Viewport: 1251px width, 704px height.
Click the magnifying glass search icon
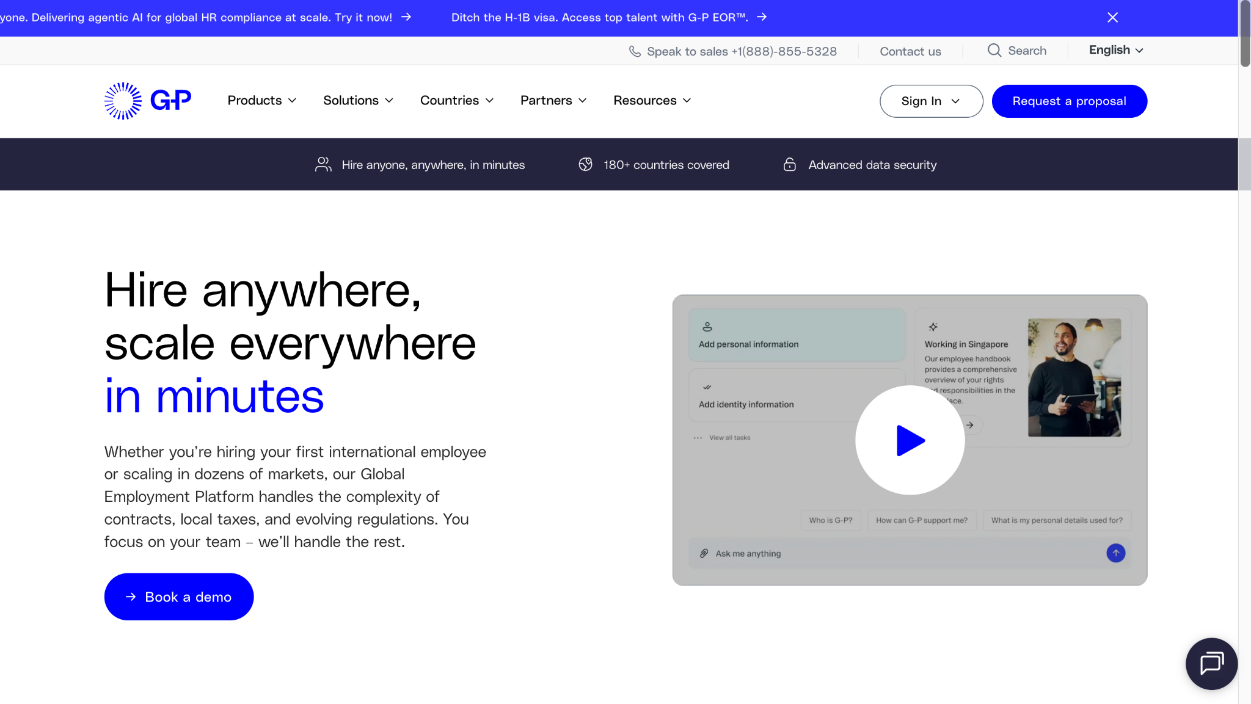994,50
